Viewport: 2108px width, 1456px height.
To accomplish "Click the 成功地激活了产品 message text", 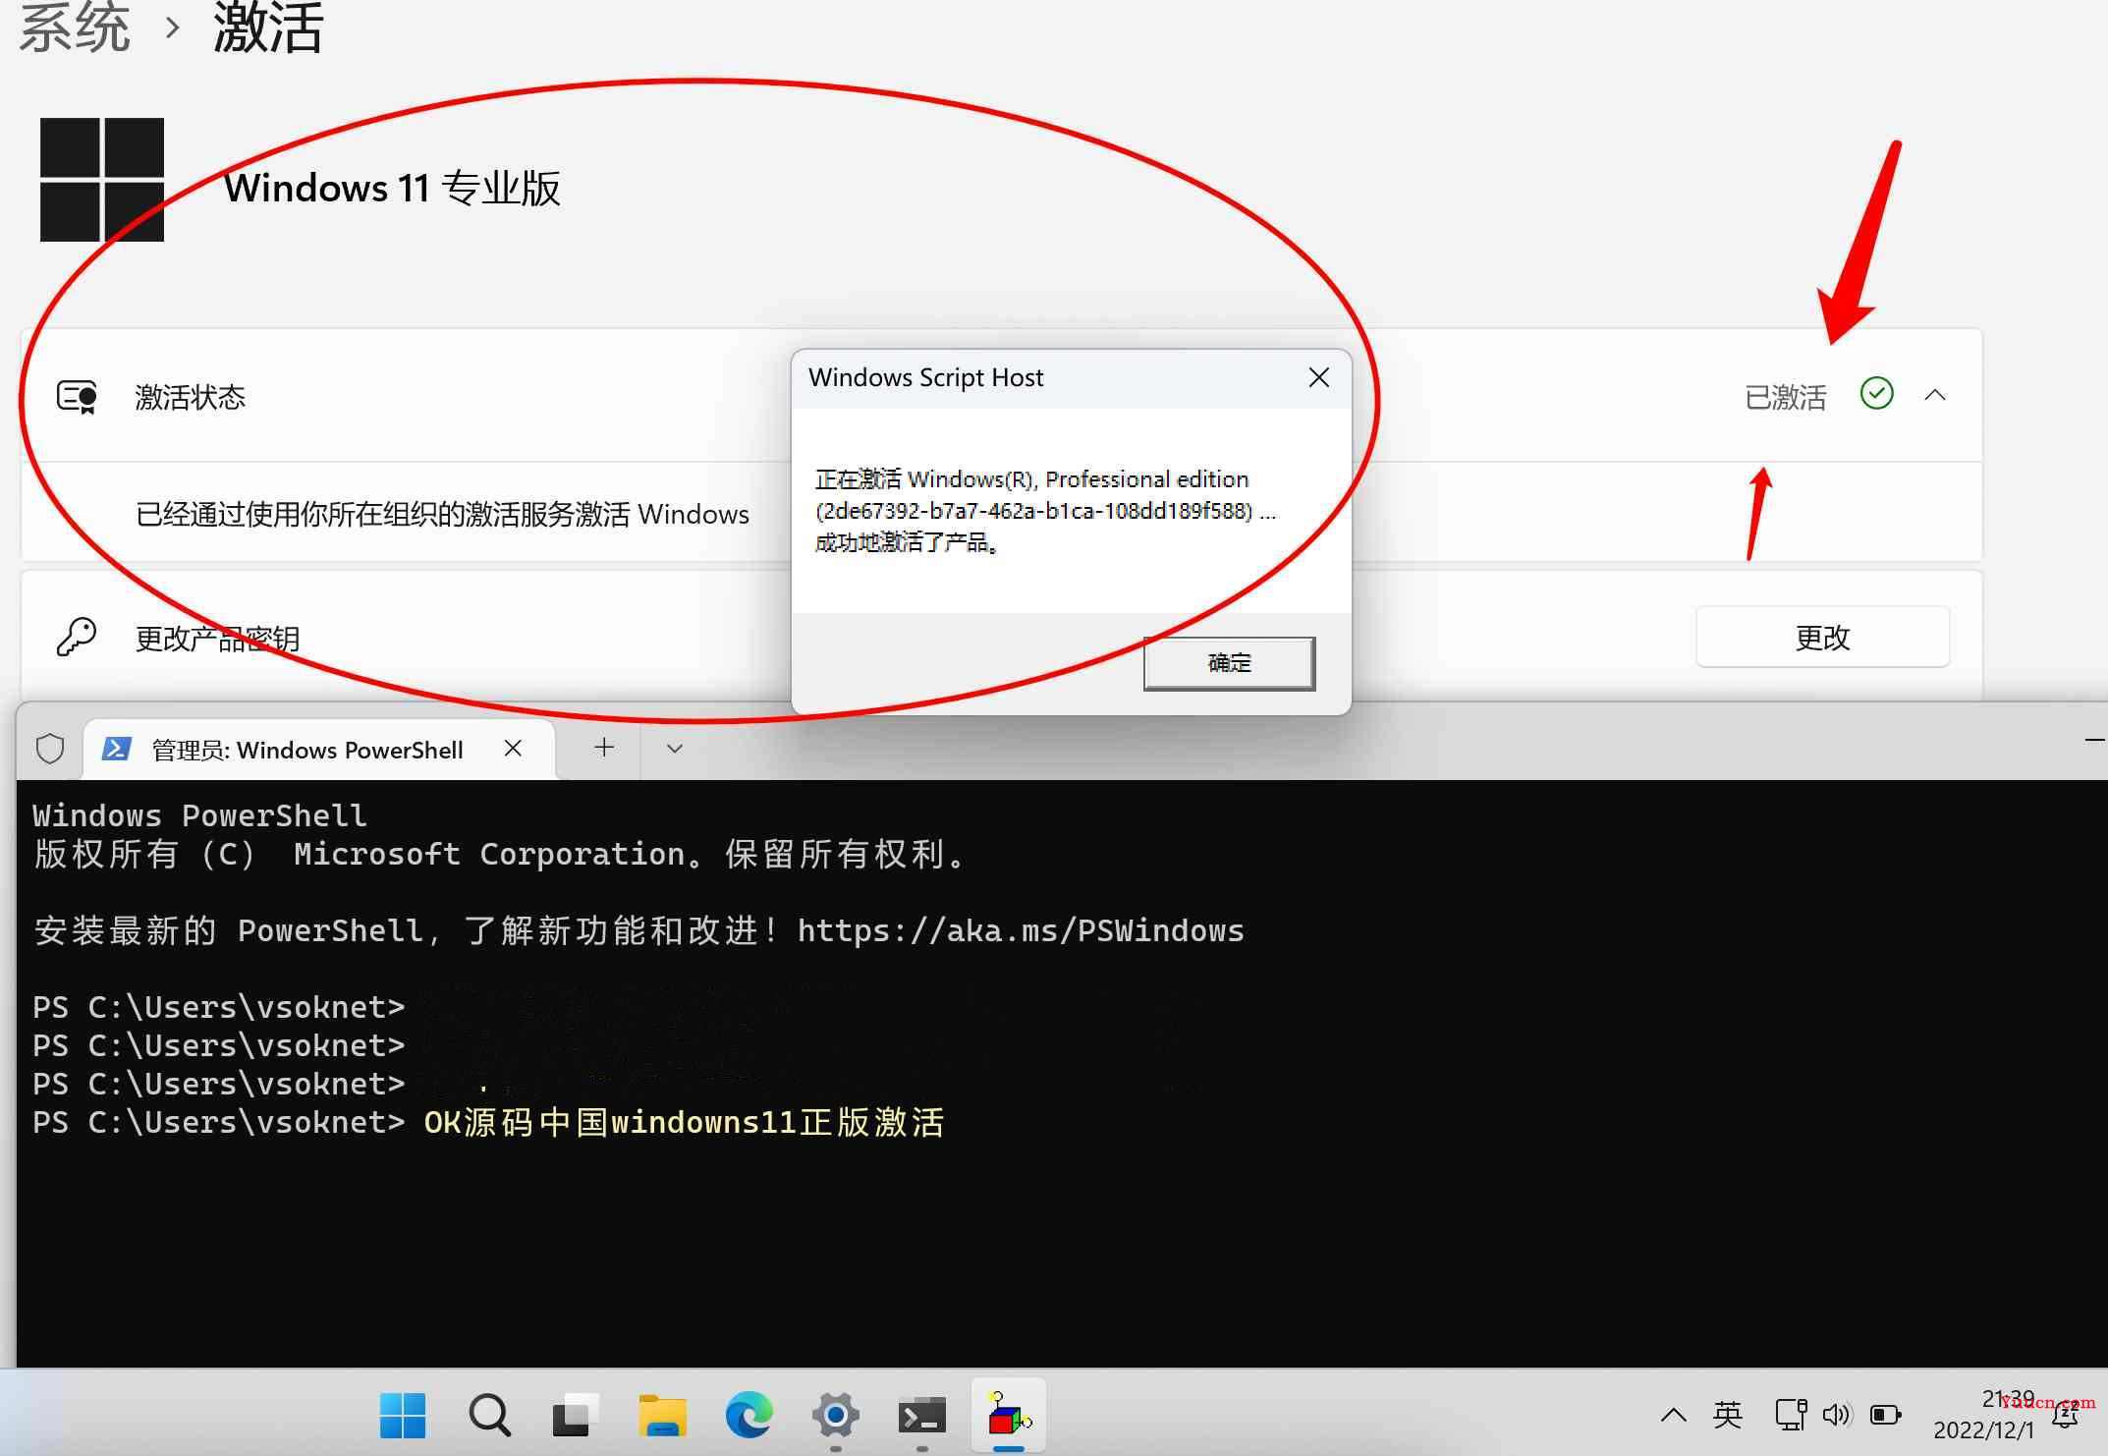I will point(909,542).
